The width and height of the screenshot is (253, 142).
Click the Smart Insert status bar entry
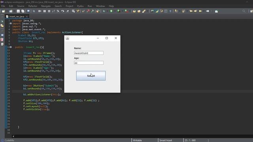pyautogui.click(x=166, y=140)
